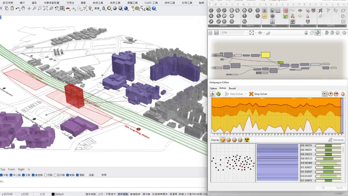
Task: Open the Record tab in Galapagos Editor
Action: click(232, 88)
